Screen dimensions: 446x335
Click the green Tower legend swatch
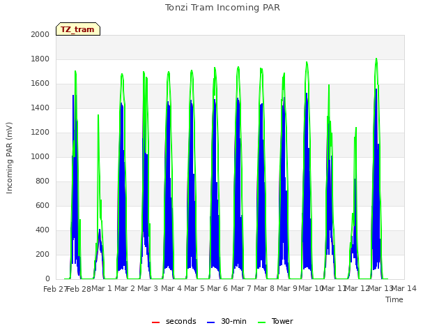tap(261, 322)
